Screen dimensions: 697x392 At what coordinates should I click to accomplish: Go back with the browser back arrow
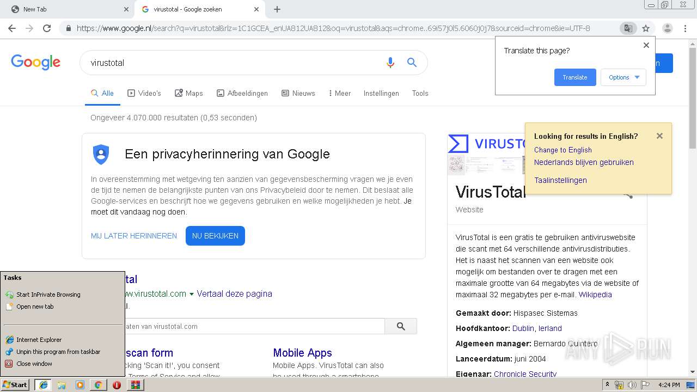point(12,28)
